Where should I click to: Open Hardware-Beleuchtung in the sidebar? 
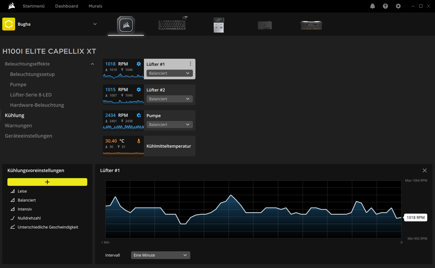[37, 105]
